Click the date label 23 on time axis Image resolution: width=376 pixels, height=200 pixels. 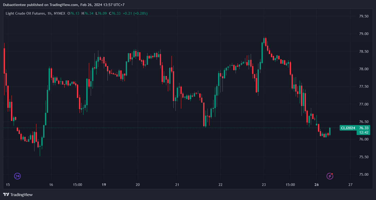264,185
